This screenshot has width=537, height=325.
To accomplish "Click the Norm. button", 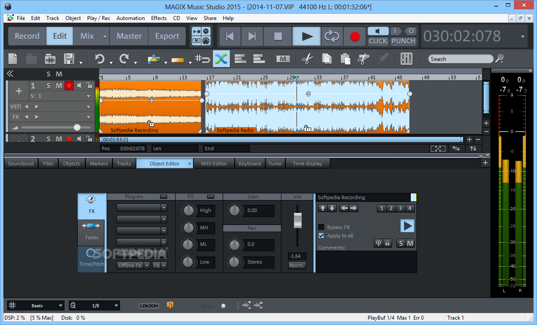I will pos(297,265).
